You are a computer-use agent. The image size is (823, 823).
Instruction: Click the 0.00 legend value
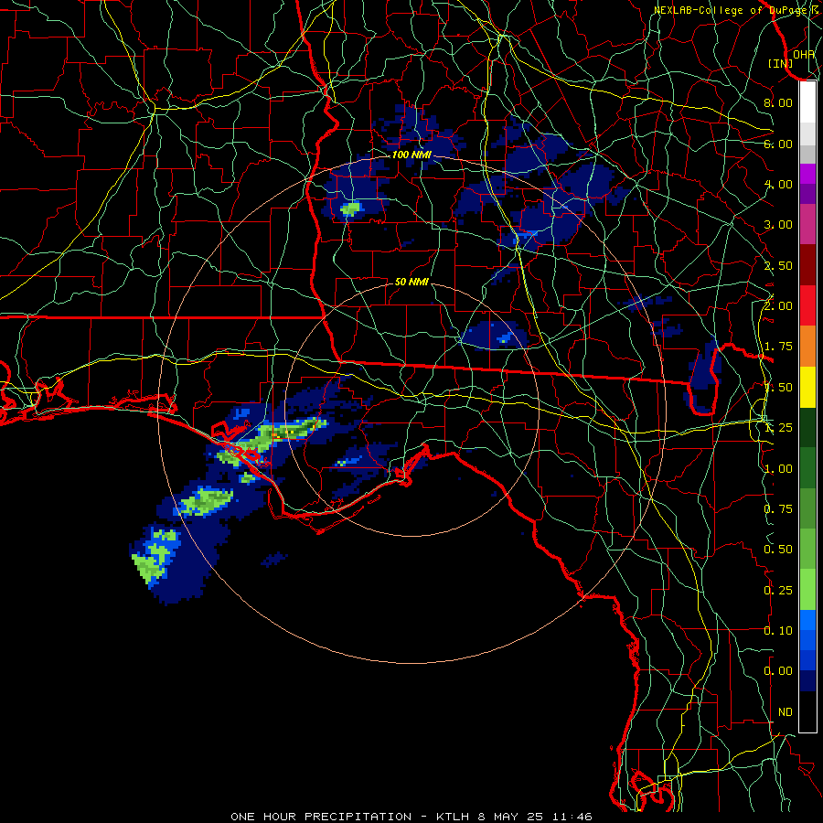778,671
